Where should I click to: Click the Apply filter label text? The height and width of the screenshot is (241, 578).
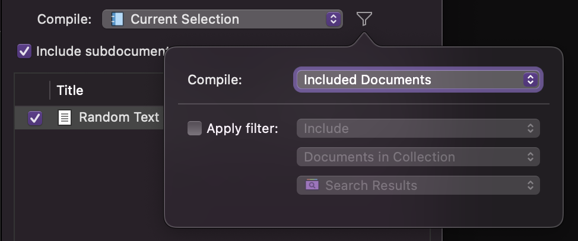click(242, 128)
